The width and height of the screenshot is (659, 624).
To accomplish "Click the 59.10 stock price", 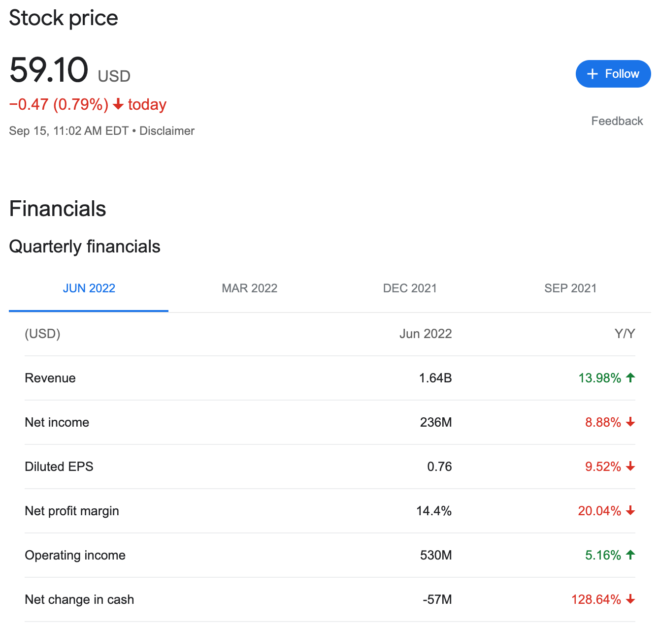I will [49, 70].
